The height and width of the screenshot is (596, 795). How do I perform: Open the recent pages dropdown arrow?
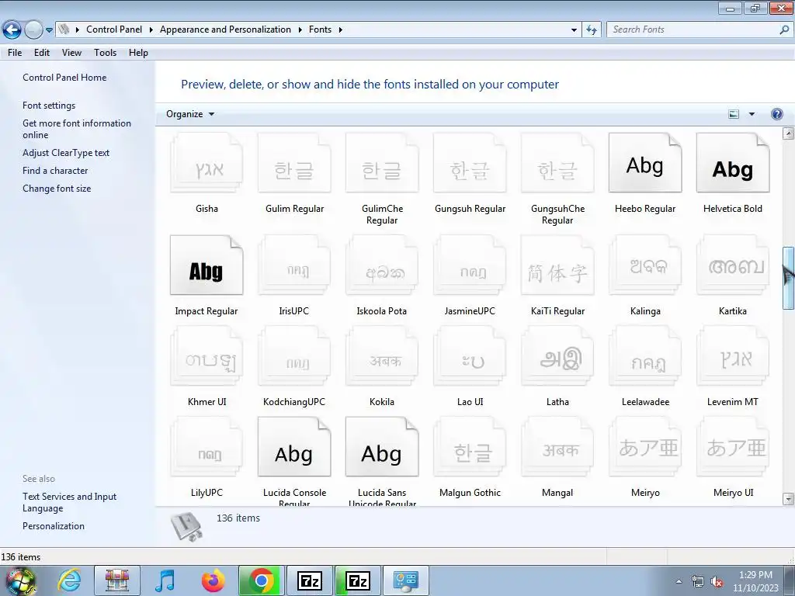click(x=49, y=30)
